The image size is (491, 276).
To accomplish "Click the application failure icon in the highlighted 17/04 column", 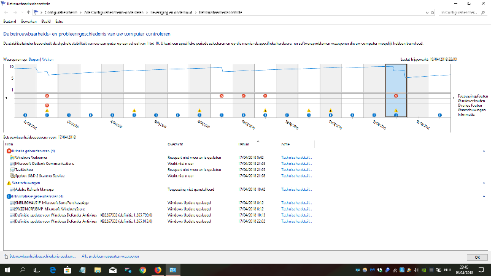I will point(396,96).
